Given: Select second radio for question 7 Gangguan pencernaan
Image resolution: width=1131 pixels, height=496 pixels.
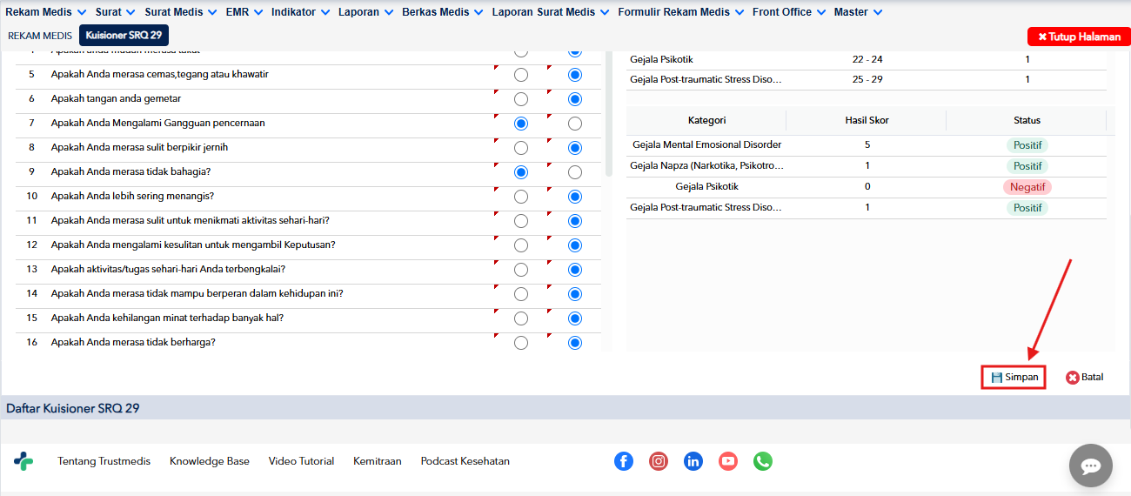Looking at the screenshot, I should (x=575, y=124).
